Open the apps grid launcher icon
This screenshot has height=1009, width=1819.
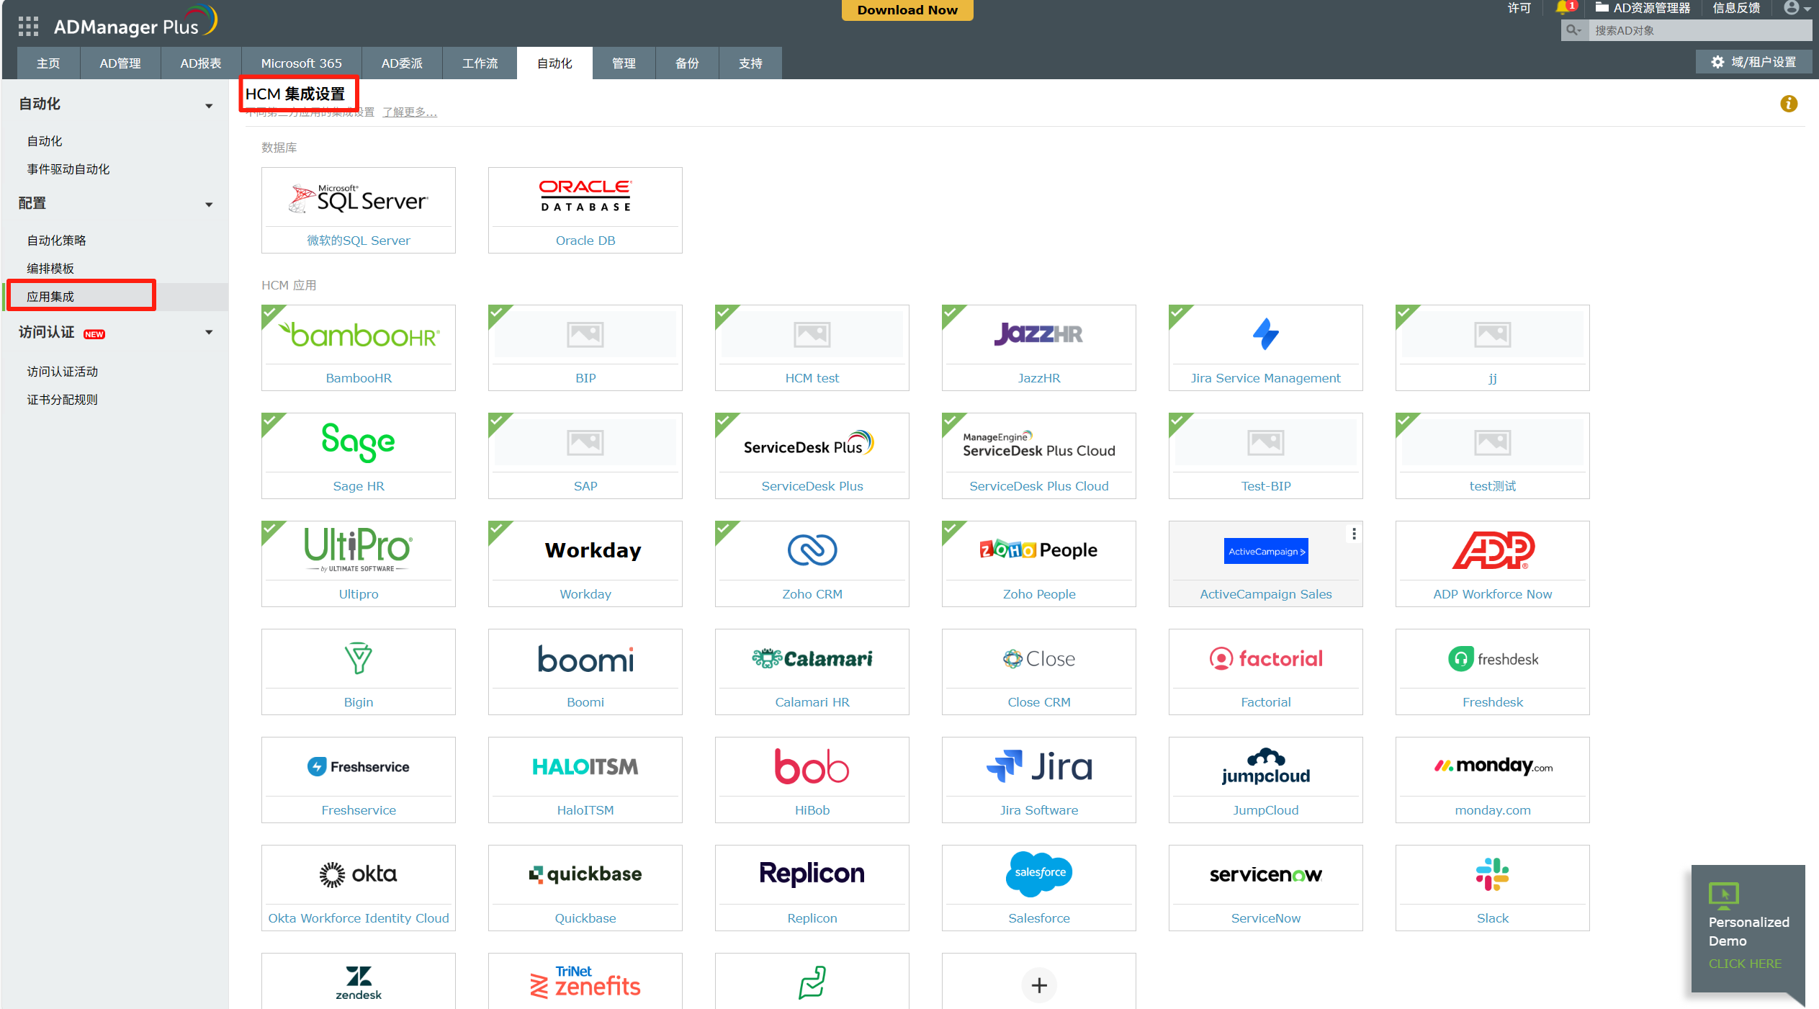28,27
